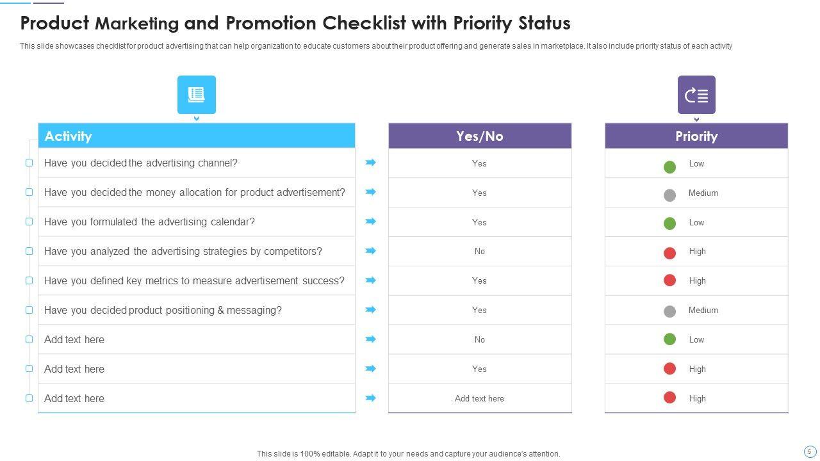This screenshot has width=820, height=461.
Task: Click the purple list-refresh icon above Priority
Action: pos(696,95)
